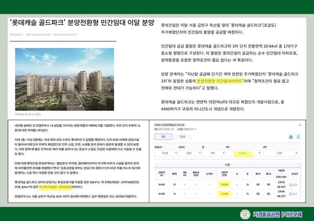314x221 pixels.
Task: Click the highlighted 약 4억7150만~5억3250 price text
Action: point(56,187)
